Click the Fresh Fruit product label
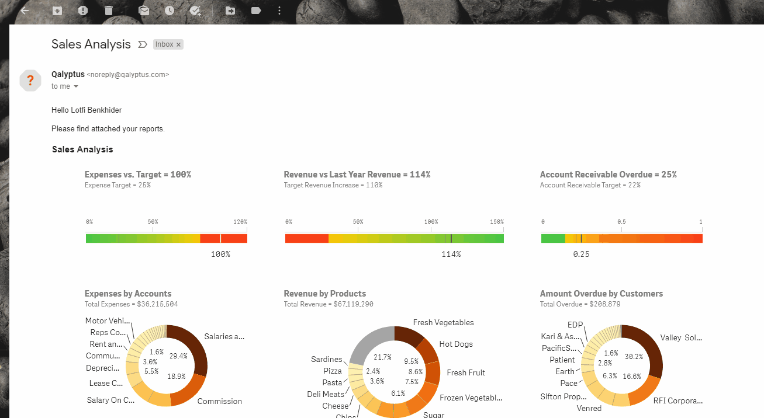The image size is (764, 418). (466, 372)
